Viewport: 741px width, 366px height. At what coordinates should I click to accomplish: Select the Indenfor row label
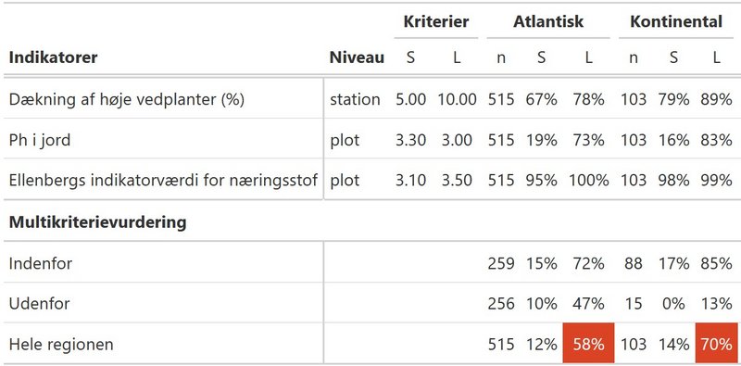[x=40, y=263]
